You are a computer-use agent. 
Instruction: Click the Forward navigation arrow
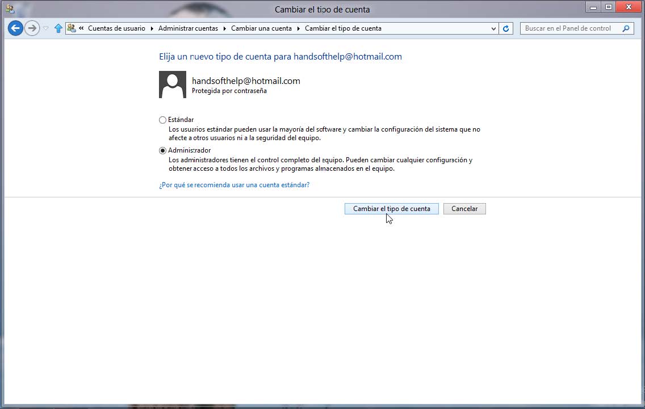pyautogui.click(x=32, y=28)
